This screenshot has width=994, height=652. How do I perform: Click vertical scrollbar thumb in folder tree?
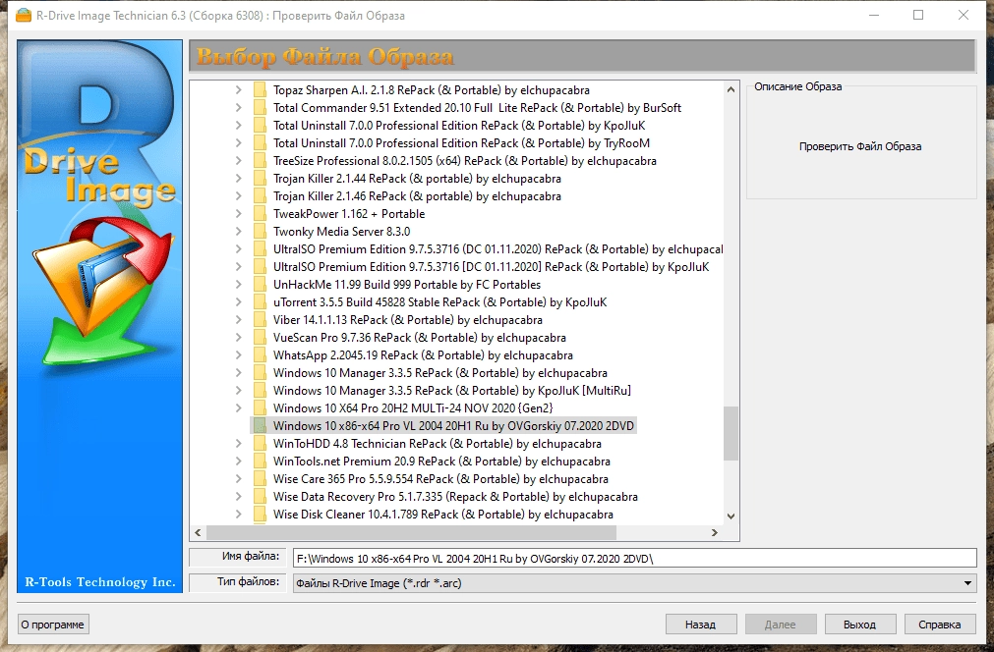(731, 434)
